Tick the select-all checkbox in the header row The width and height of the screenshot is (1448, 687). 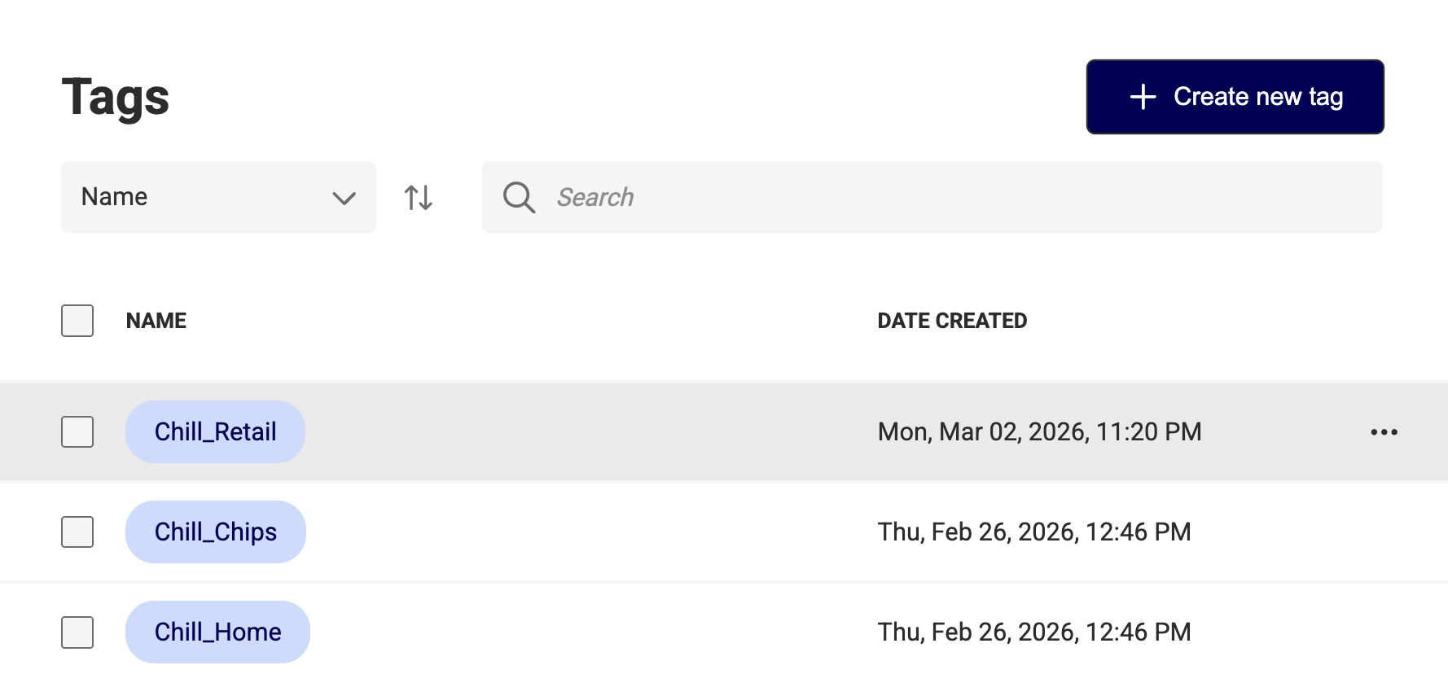[77, 321]
